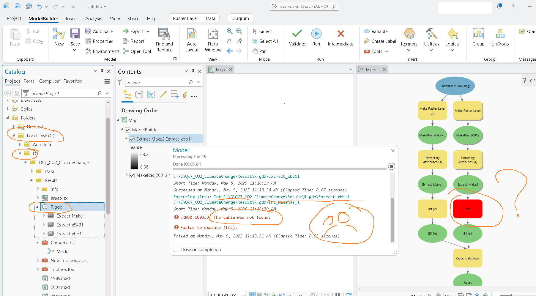This screenshot has width=536, height=296.
Task: Select the Create Label icon
Action: coord(367,41)
